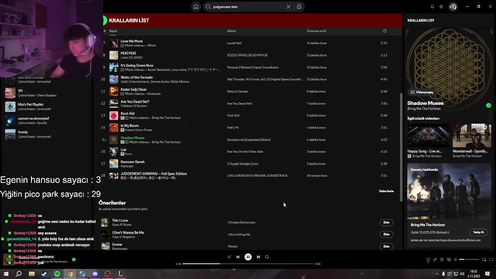Open 'Wonderwall - Spotify' video thumbnail
Image resolution: width=496 pixels, height=279 pixels.
click(x=472, y=136)
